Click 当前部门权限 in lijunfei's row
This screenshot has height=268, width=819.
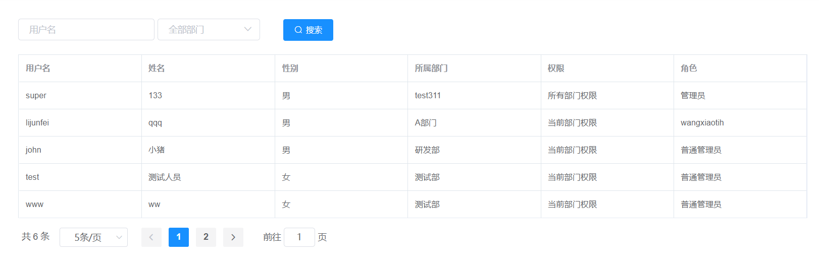tap(573, 123)
